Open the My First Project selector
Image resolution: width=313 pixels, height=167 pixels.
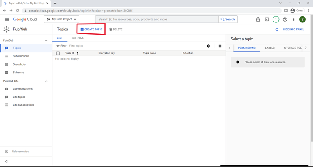click(x=62, y=20)
